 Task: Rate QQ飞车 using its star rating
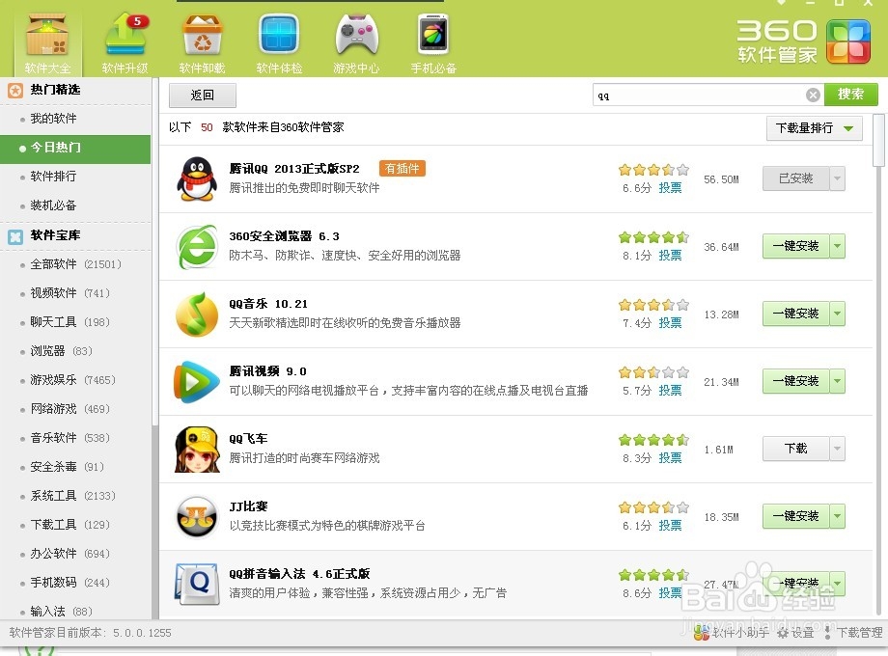(653, 440)
